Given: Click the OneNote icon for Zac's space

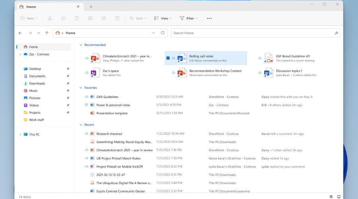Looking at the screenshot, I should click(95, 73).
